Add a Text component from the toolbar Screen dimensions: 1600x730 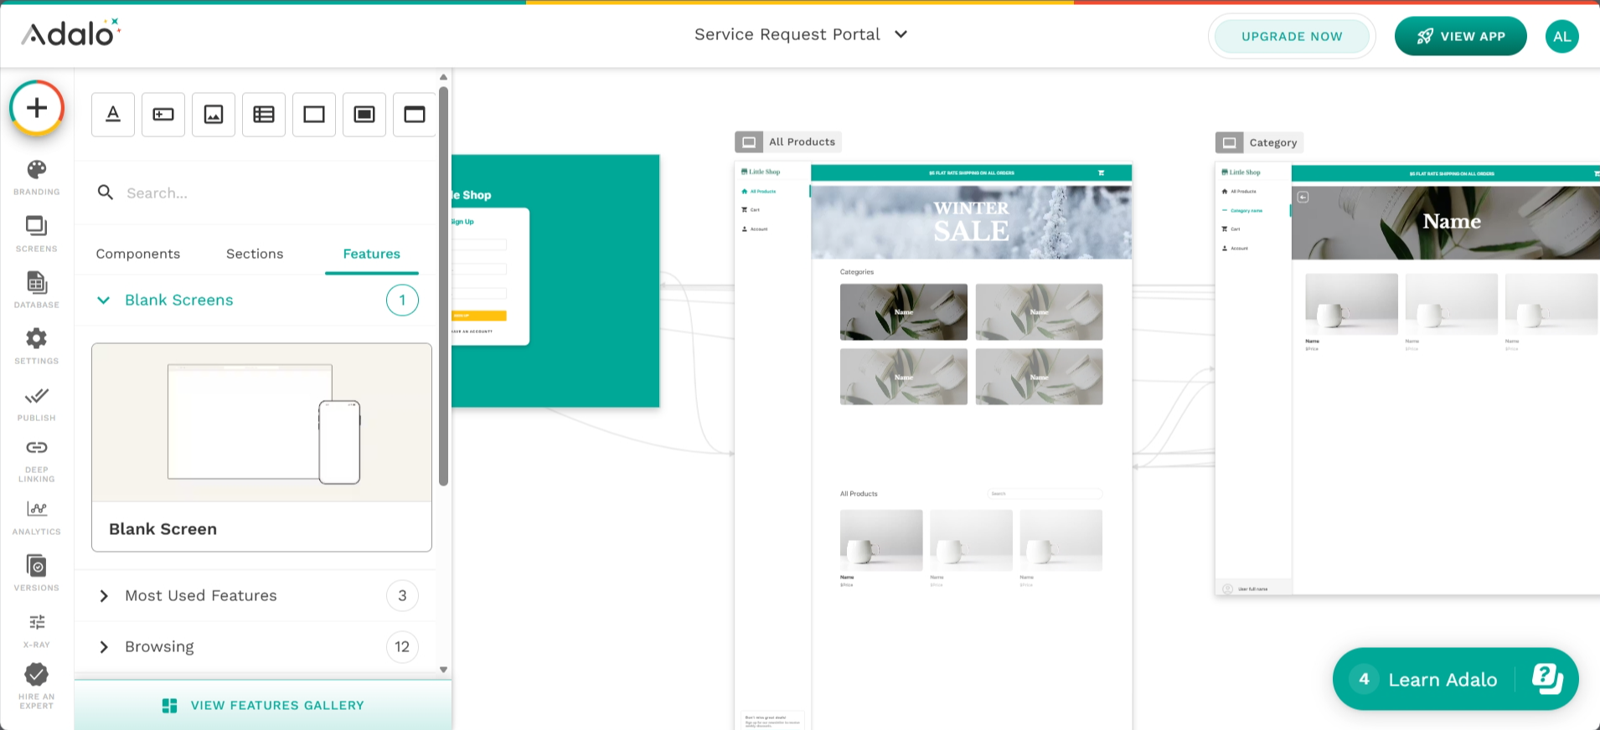click(x=113, y=115)
